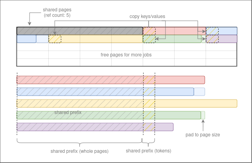Image resolution: width=252 pixels, height=163 pixels.
Task: Select the blue block at top-right of page table
Action: (227, 31)
